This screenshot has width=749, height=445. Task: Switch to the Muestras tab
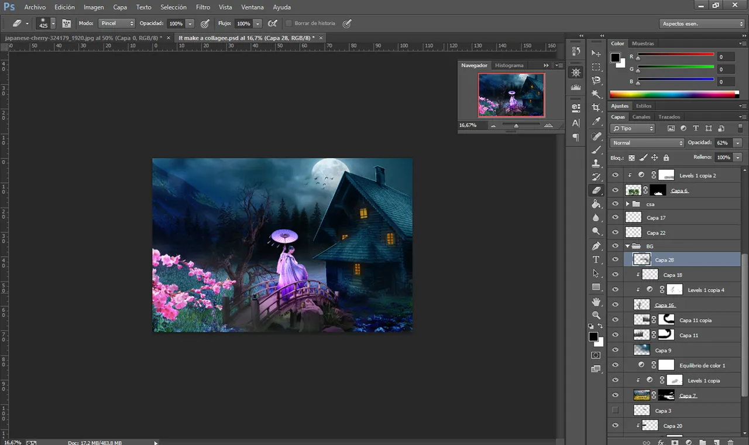click(x=643, y=43)
